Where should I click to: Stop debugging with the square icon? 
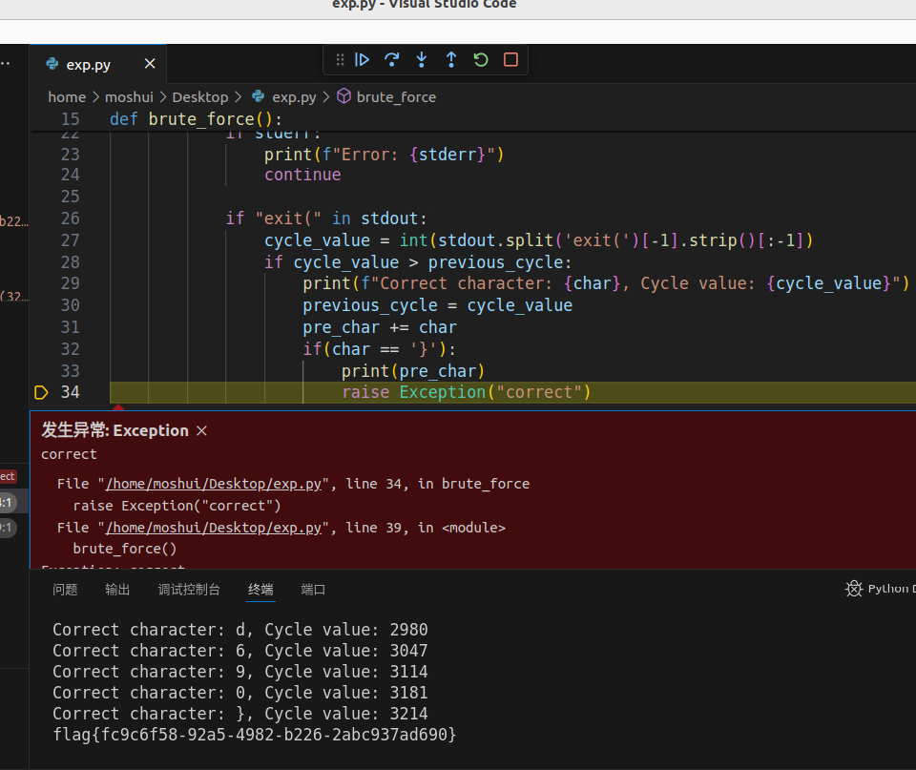510,60
